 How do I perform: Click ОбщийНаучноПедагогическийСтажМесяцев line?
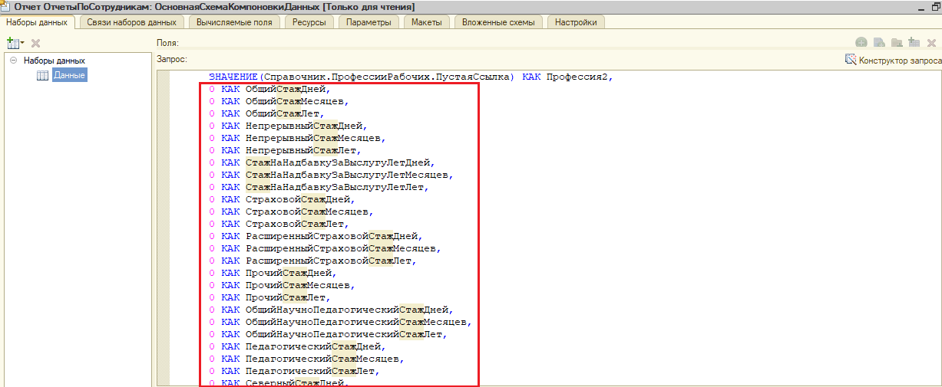click(339, 322)
